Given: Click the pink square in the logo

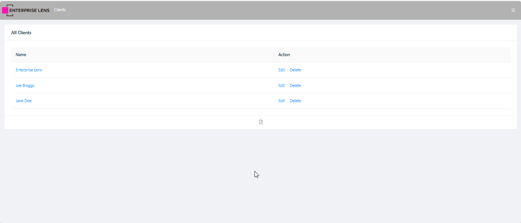Looking at the screenshot, I should click(x=5, y=10).
